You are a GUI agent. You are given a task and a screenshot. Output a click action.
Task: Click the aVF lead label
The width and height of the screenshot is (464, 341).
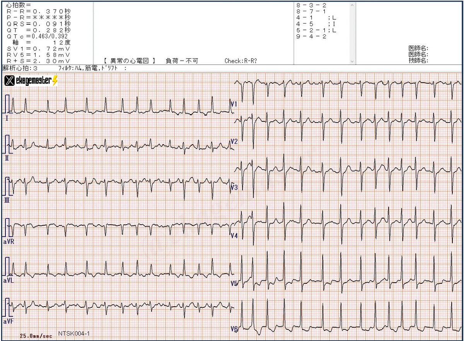point(9,321)
